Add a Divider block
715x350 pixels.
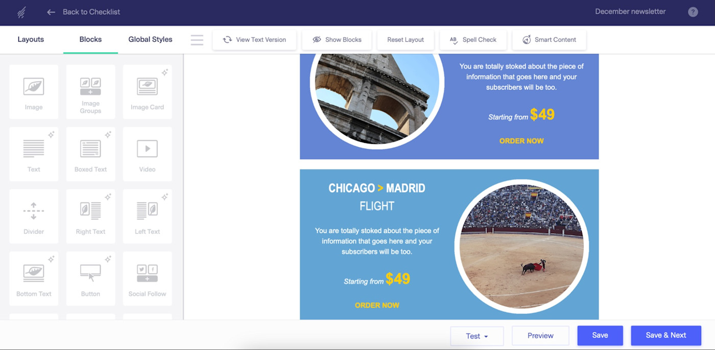click(x=34, y=216)
